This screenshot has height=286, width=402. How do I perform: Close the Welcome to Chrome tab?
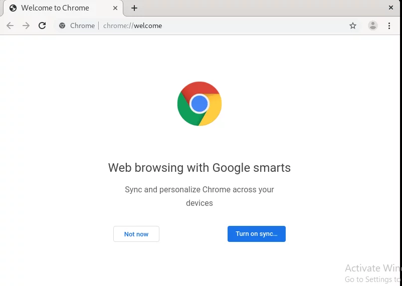115,8
